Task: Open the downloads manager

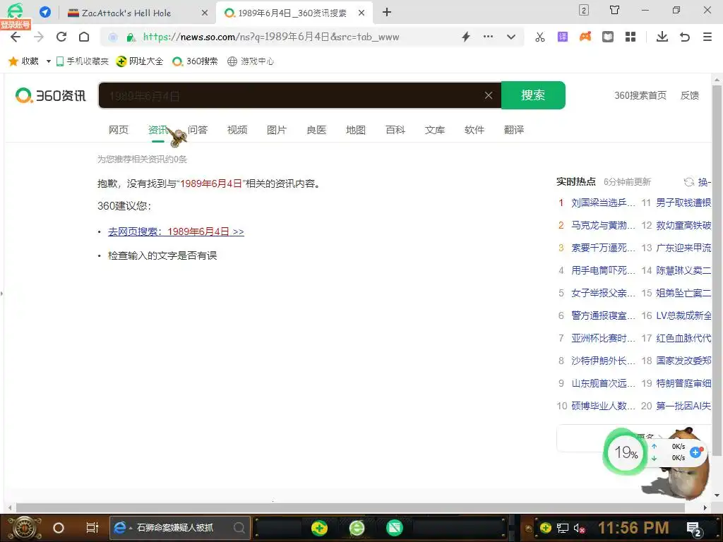Action: coord(662,37)
